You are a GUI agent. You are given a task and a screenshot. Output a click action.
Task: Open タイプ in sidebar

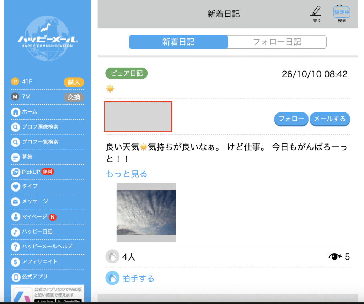click(x=47, y=187)
